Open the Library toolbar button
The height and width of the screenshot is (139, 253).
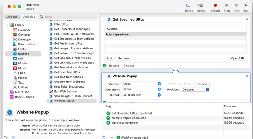(188, 8)
